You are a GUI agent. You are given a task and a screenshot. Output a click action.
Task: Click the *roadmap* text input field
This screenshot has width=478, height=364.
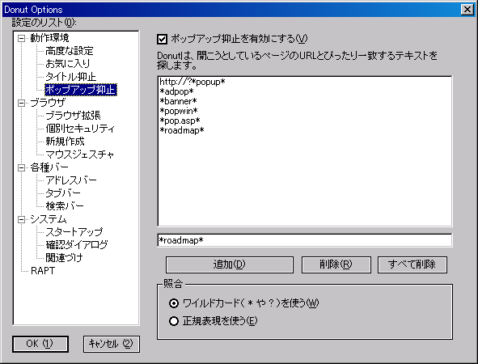305,240
